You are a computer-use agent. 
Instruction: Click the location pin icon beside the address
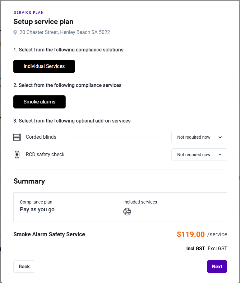[15, 32]
